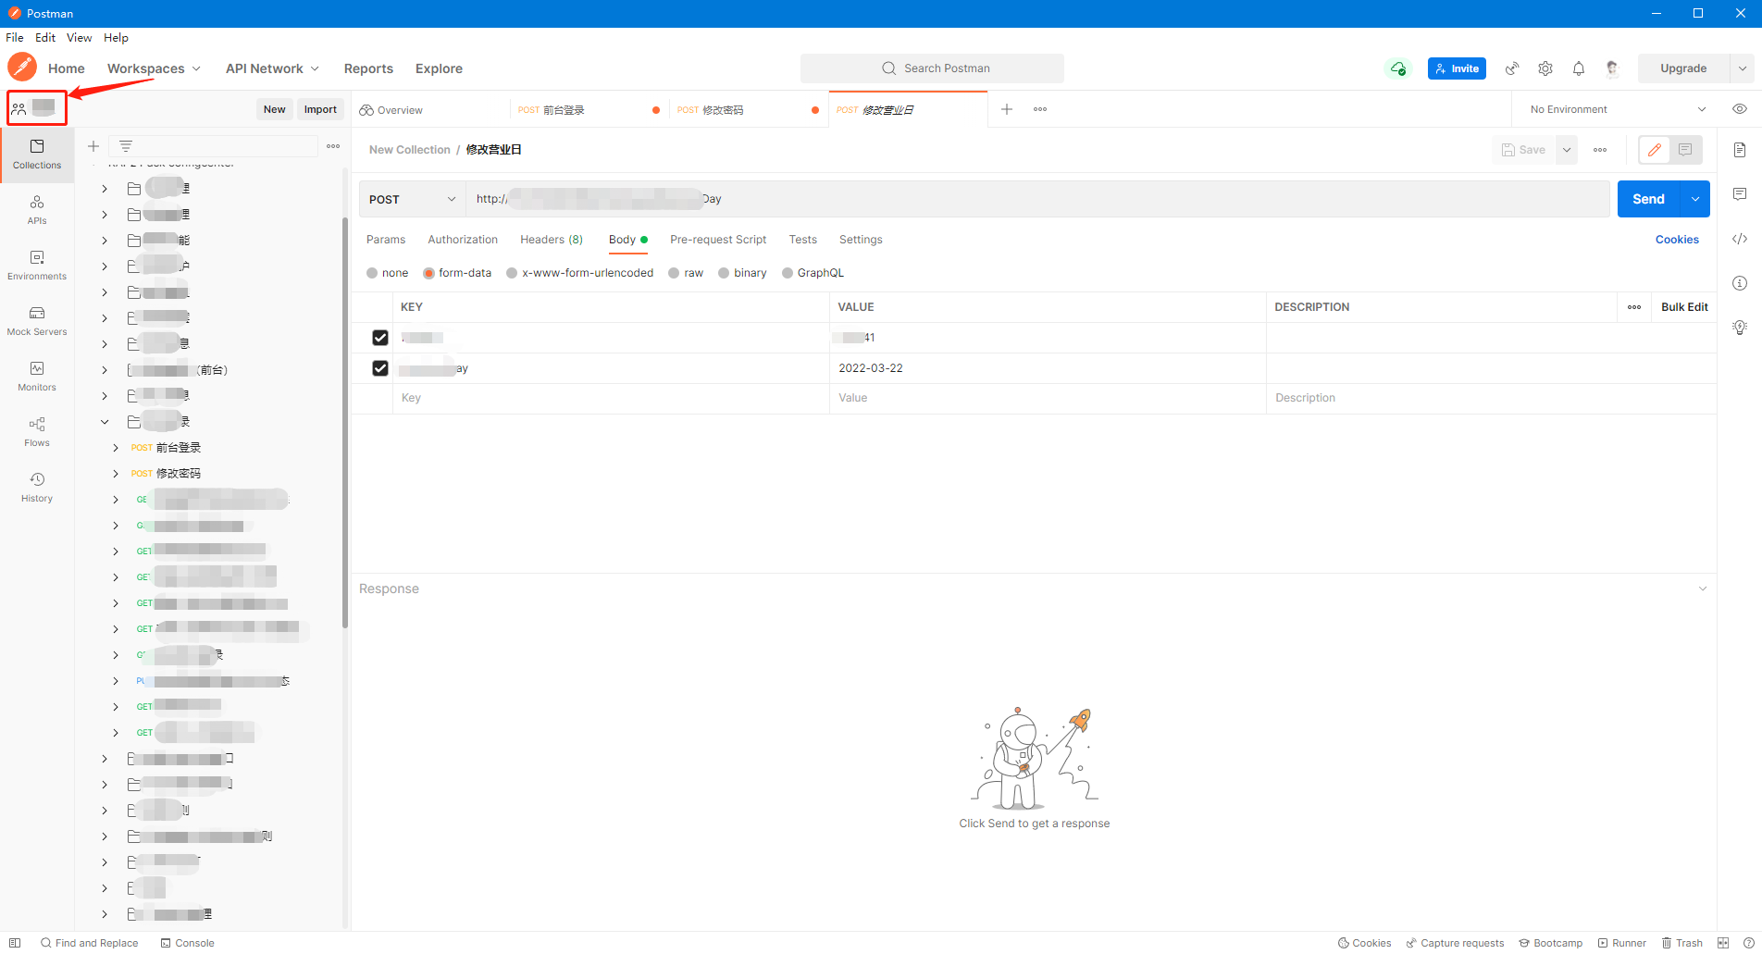Open the Workspaces dropdown
This screenshot has height=954, width=1762.
[154, 68]
